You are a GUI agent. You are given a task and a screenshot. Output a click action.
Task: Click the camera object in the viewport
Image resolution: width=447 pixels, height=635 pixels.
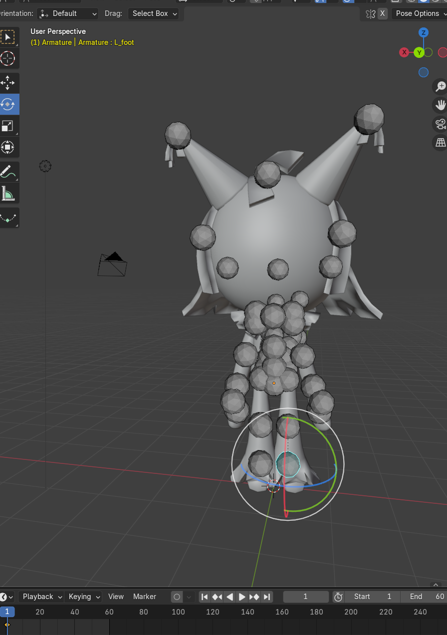113,264
